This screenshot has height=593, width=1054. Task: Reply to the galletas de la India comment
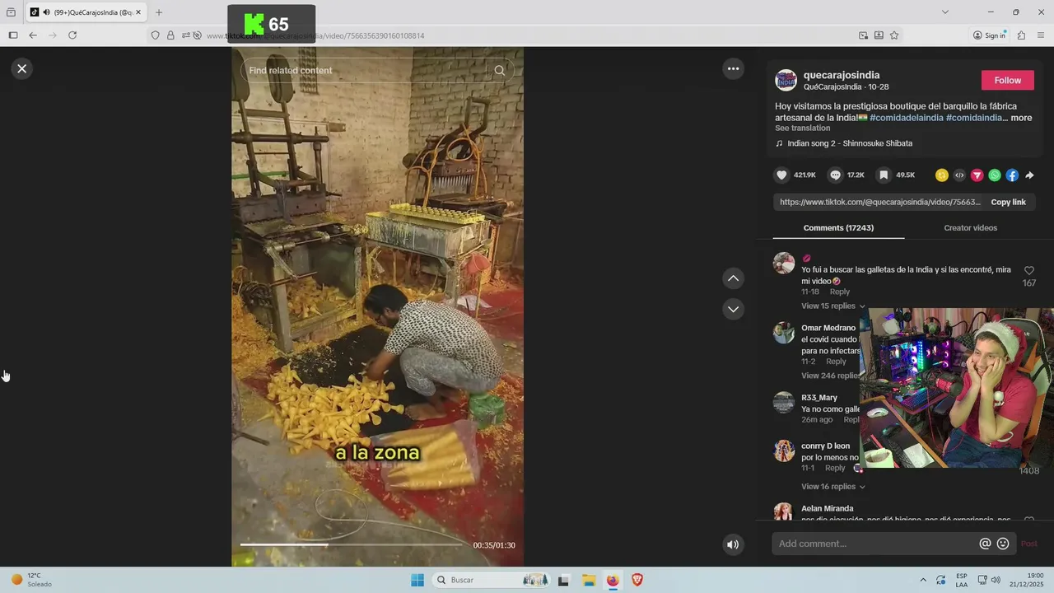839,292
